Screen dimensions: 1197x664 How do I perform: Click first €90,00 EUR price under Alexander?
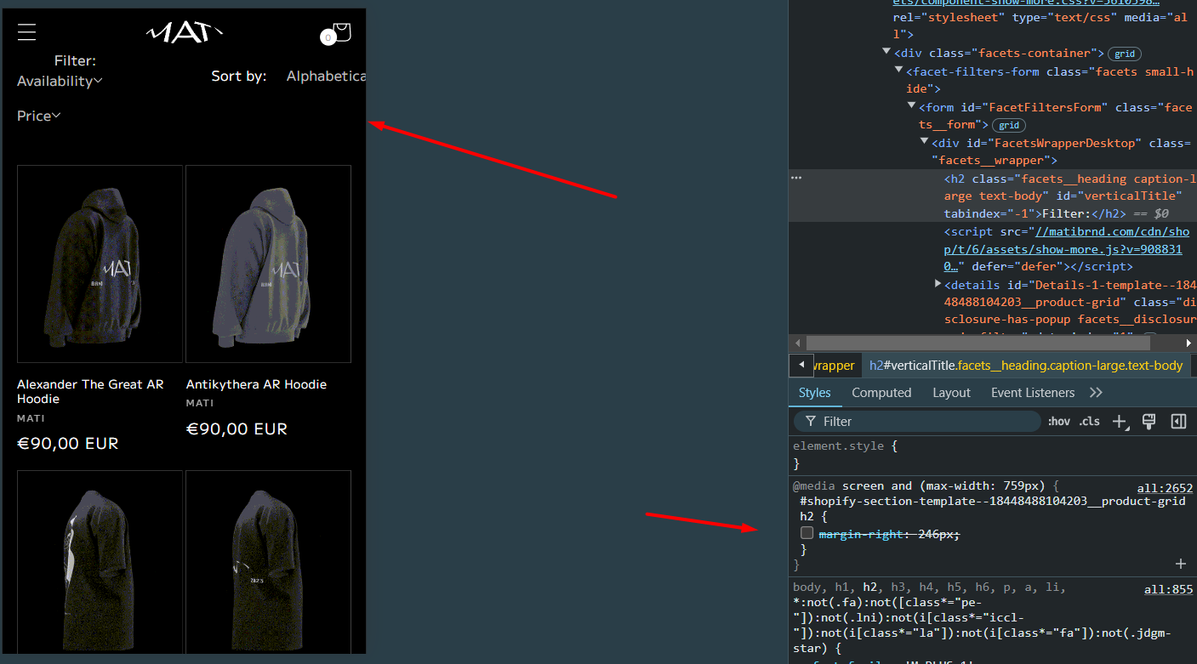point(68,443)
